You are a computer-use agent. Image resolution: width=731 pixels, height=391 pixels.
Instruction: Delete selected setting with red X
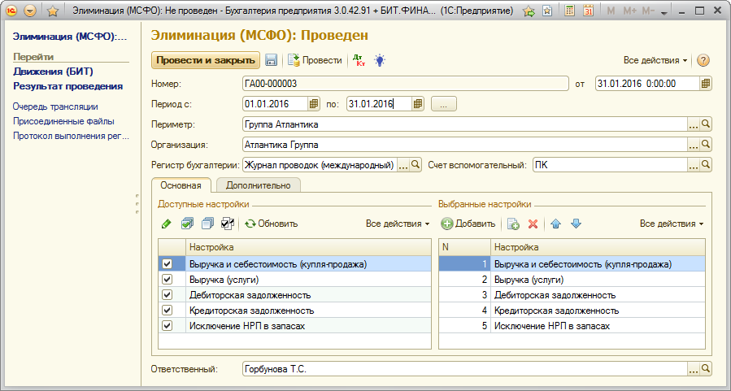[533, 224]
